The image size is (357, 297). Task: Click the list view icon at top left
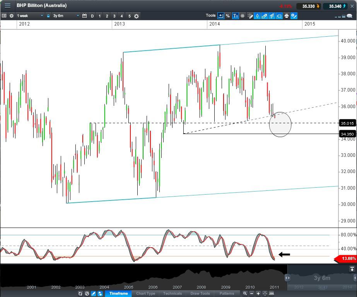[4, 16]
